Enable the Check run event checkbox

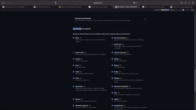(x=112, y=44)
